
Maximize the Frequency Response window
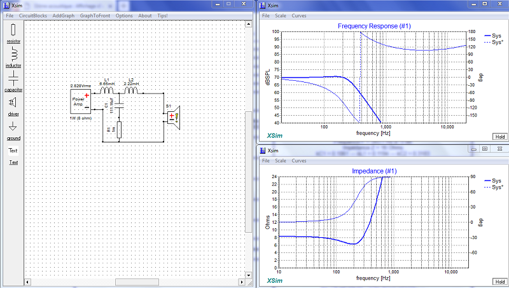pos(485,4)
